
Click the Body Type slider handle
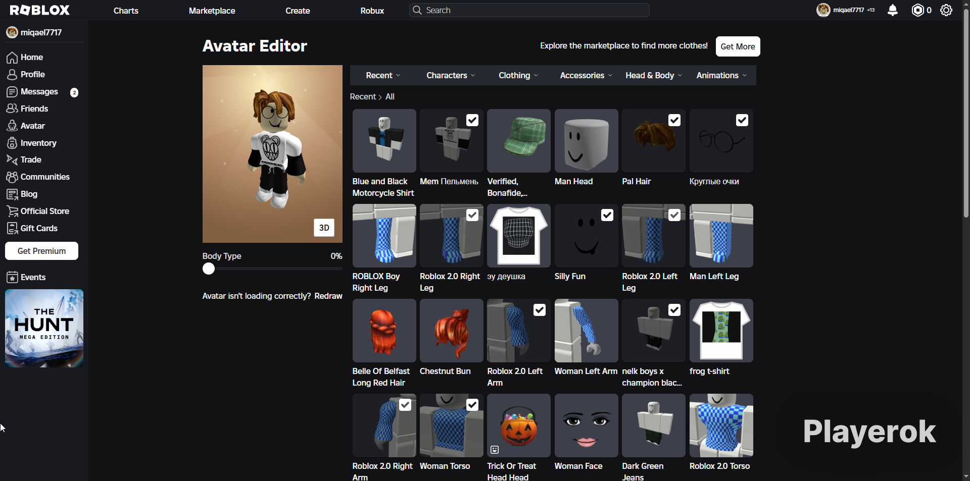209,269
